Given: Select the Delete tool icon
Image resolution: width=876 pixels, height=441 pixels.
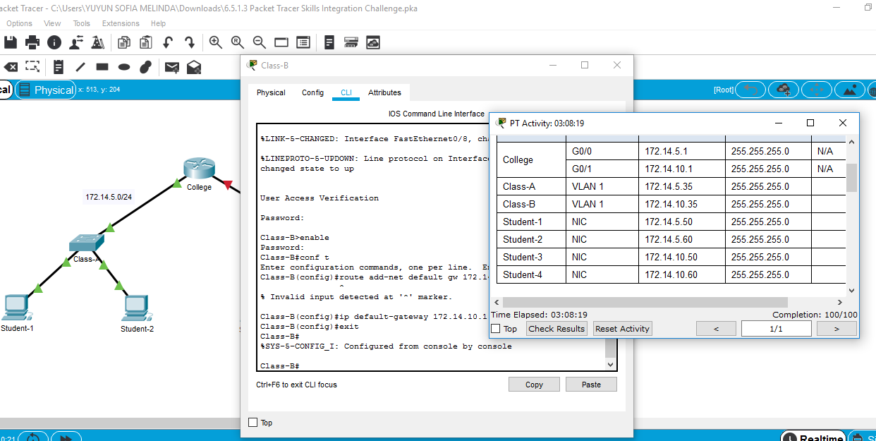Looking at the screenshot, I should pos(11,67).
